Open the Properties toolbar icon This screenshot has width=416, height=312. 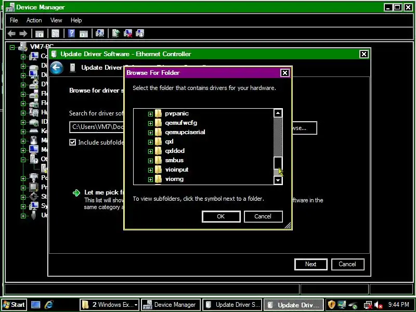(55, 33)
